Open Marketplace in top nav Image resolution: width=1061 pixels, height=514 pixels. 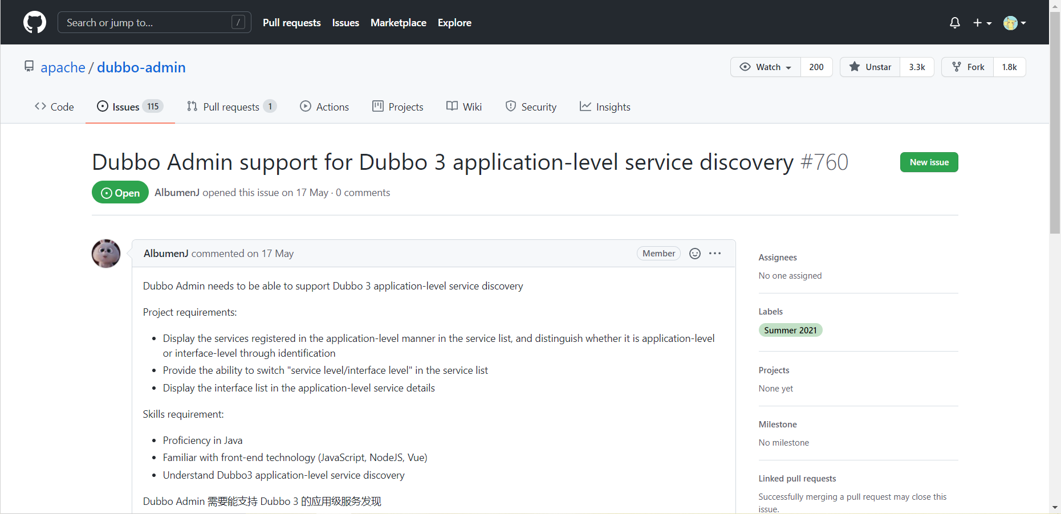tap(399, 23)
